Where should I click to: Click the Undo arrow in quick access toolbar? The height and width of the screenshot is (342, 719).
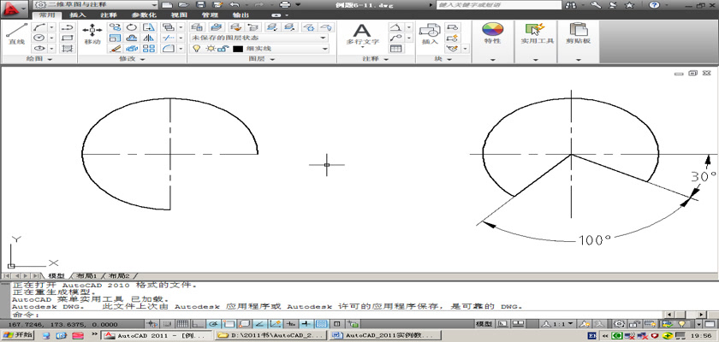pos(235,4)
